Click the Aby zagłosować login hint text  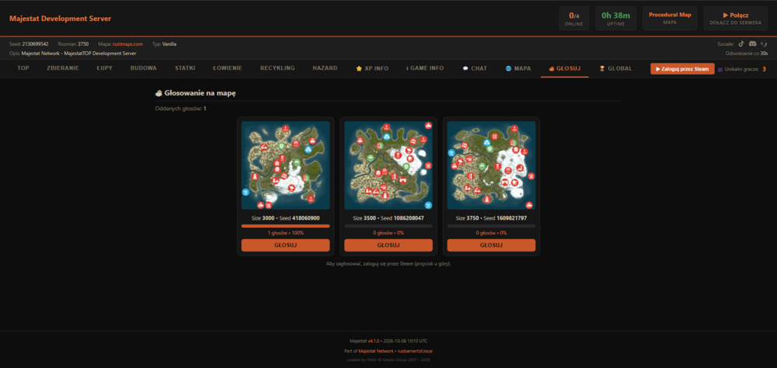388,264
